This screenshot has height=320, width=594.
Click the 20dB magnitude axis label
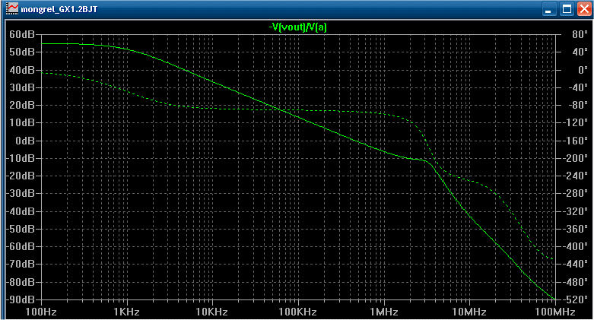[21, 106]
